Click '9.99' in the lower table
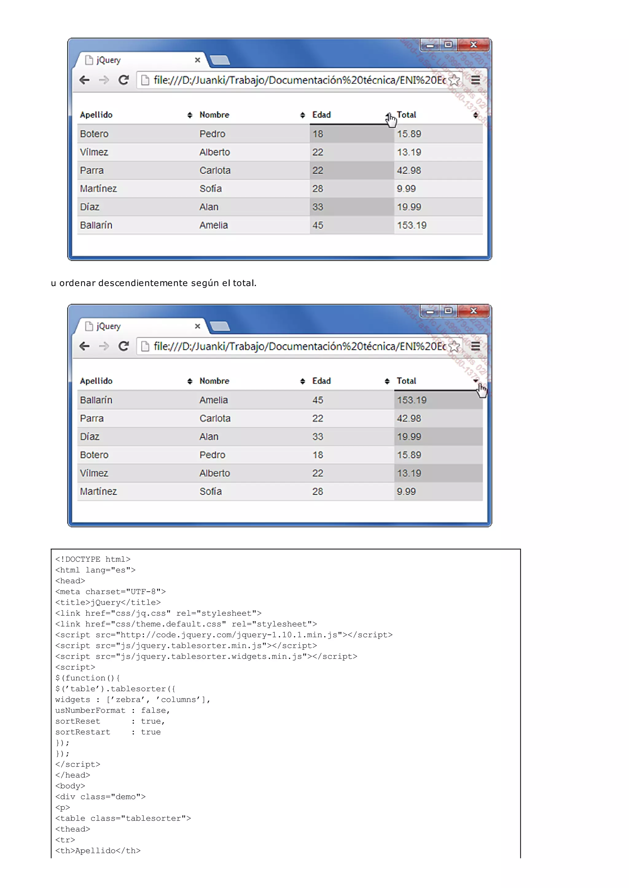This screenshot has width=629, height=888. click(406, 491)
